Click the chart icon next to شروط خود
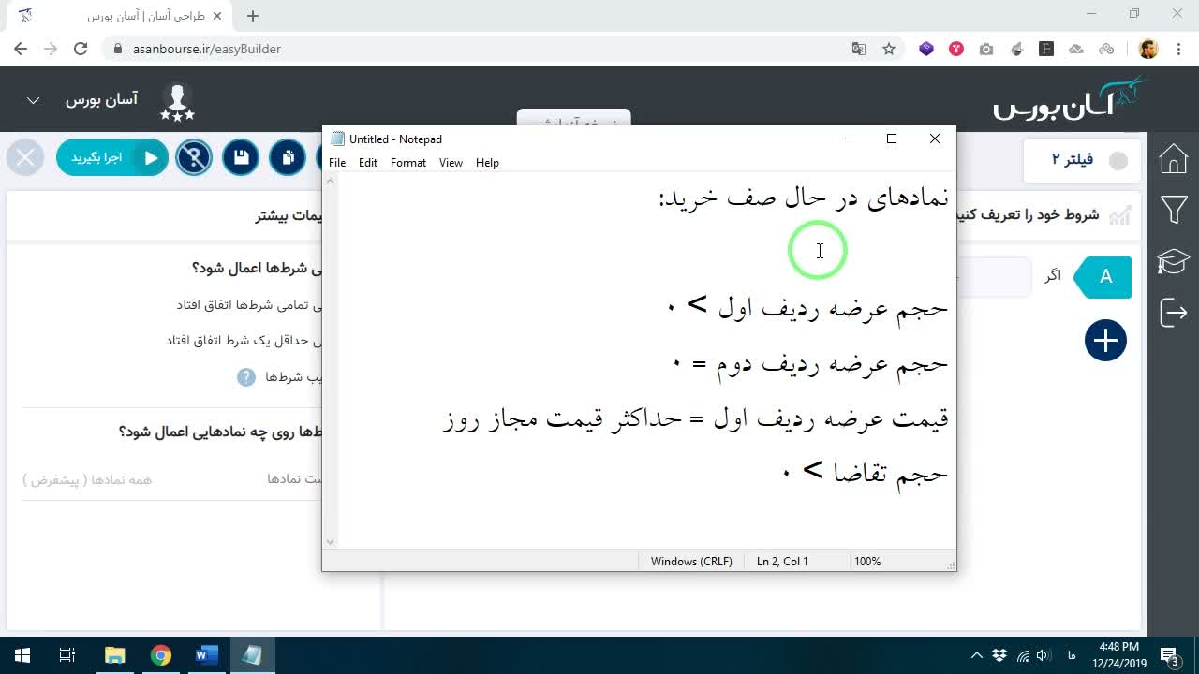The width and height of the screenshot is (1199, 674). [1119, 215]
